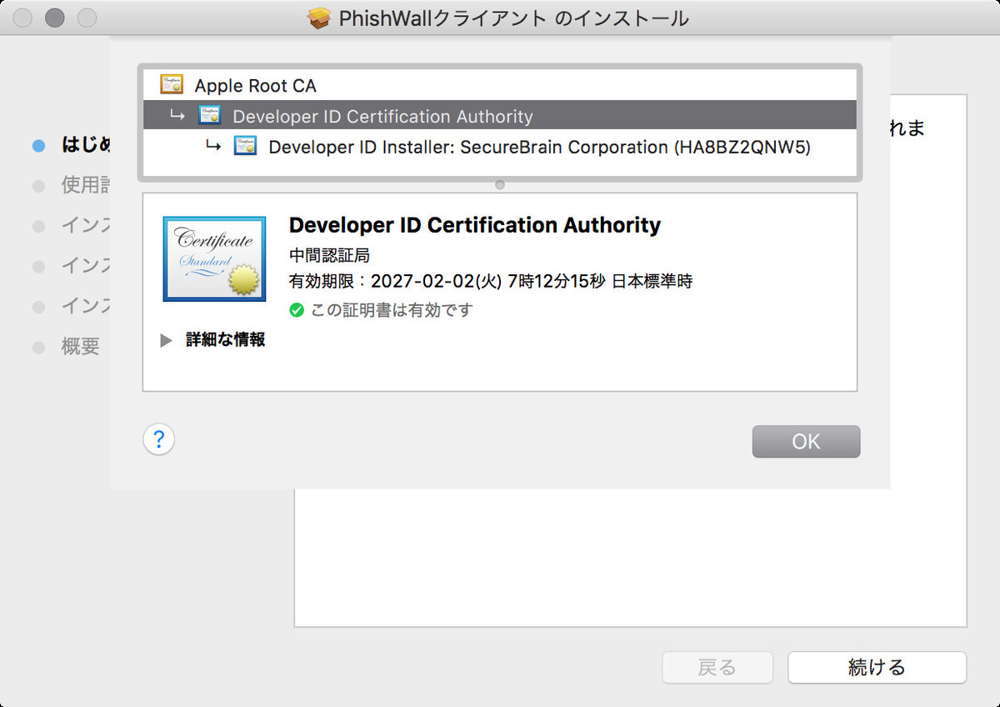Click the 中間認証局 label
1000x707 pixels.
point(329,255)
